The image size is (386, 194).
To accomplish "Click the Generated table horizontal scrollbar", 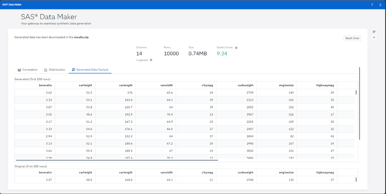I will (116, 160).
